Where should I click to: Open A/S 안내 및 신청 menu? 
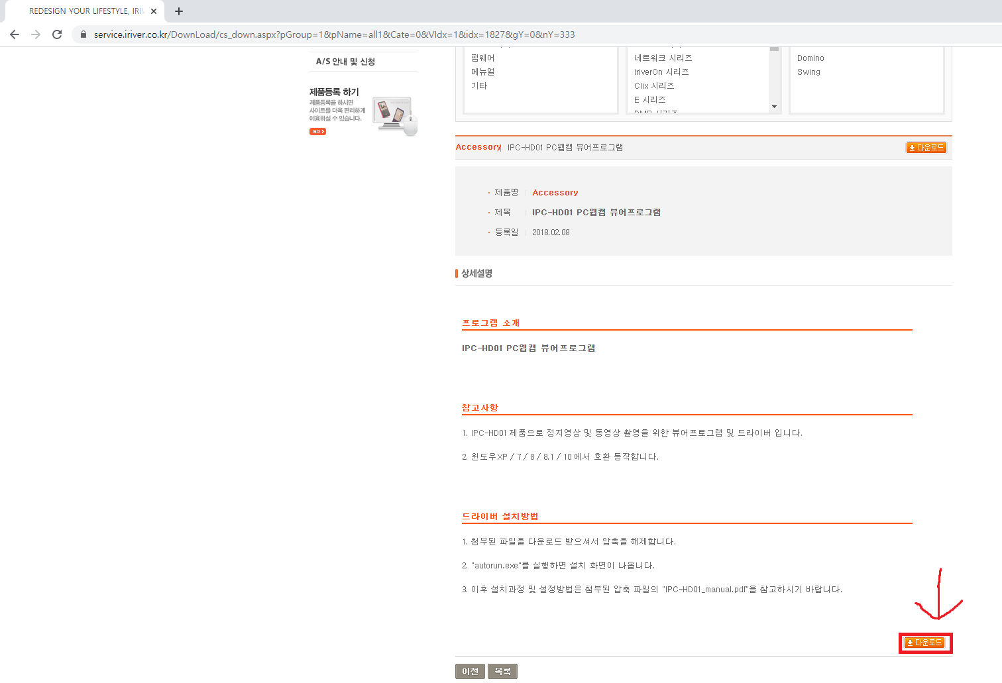click(345, 62)
